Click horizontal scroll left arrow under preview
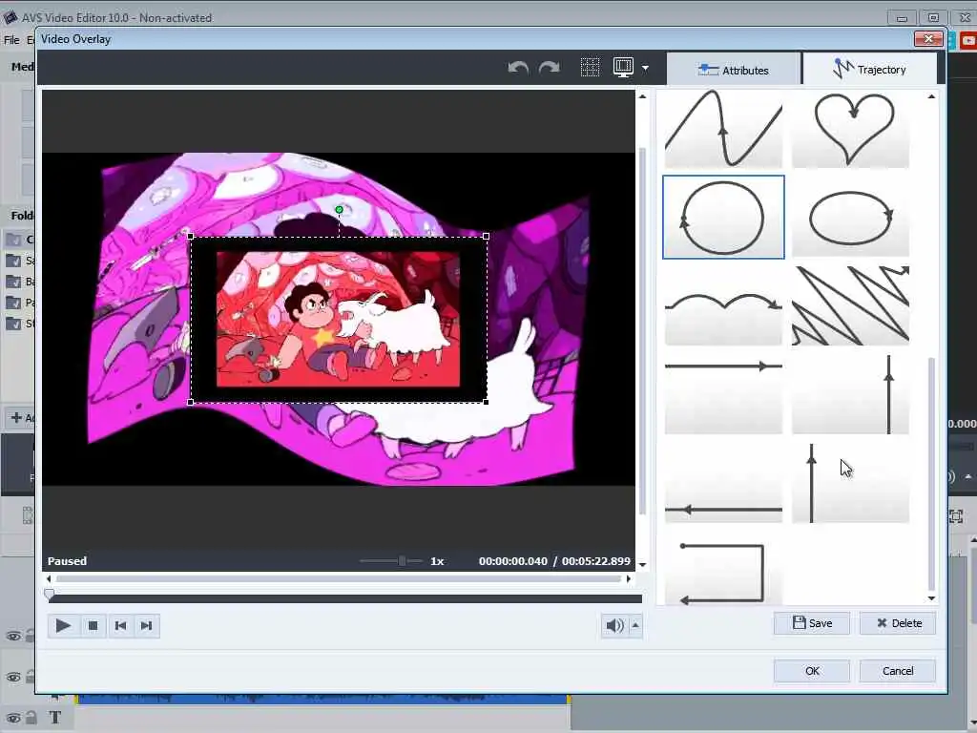 pos(50,579)
